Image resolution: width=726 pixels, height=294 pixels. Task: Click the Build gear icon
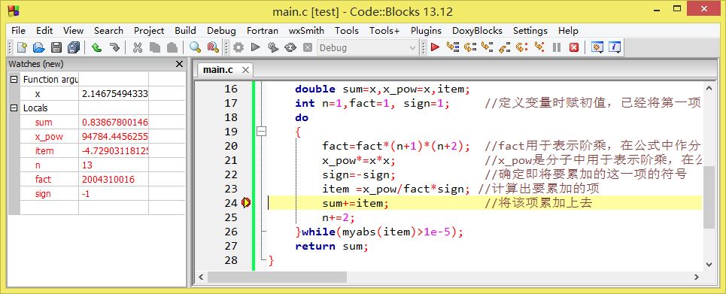[x=238, y=47]
